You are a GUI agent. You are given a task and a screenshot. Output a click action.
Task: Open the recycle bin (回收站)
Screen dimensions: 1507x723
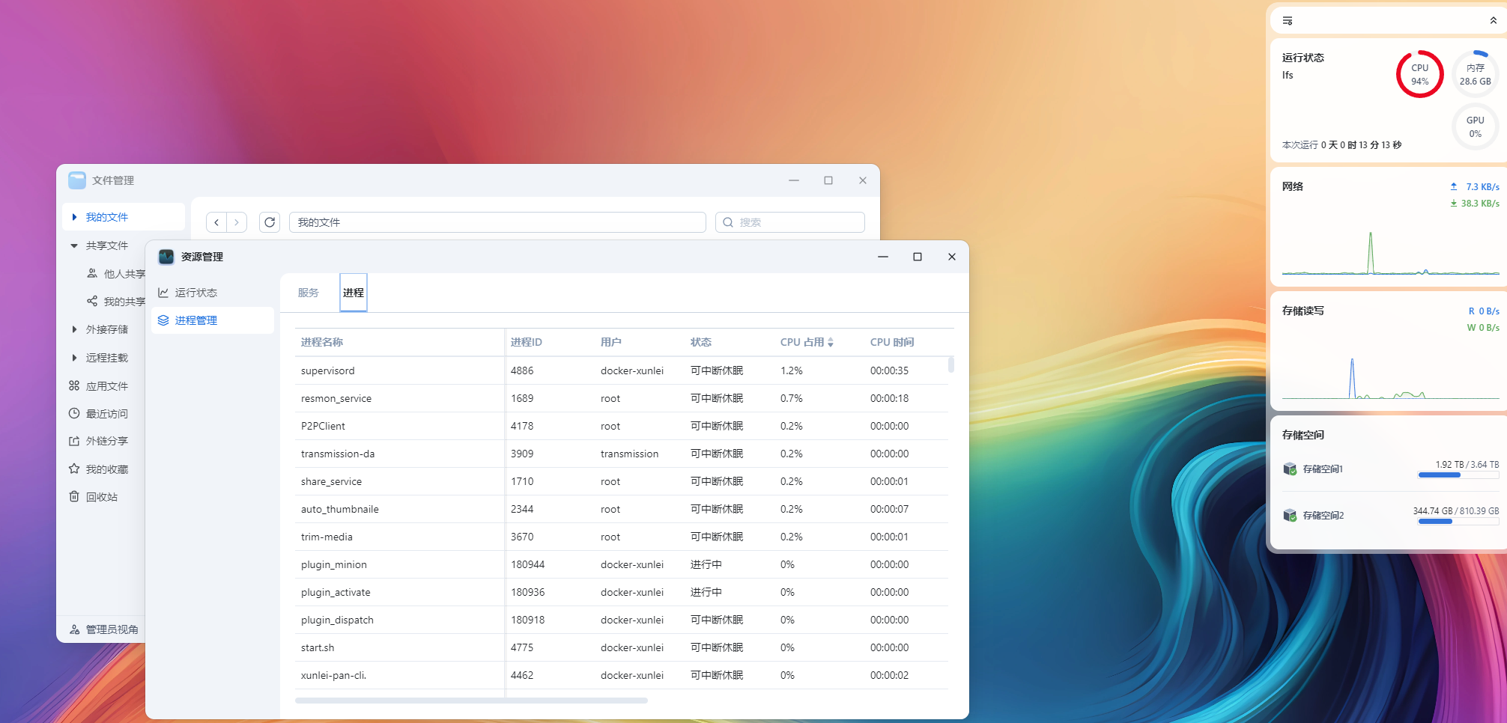101,497
